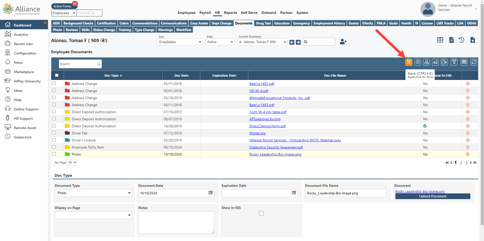Check the Driver's License row checkbox

(x=54, y=140)
